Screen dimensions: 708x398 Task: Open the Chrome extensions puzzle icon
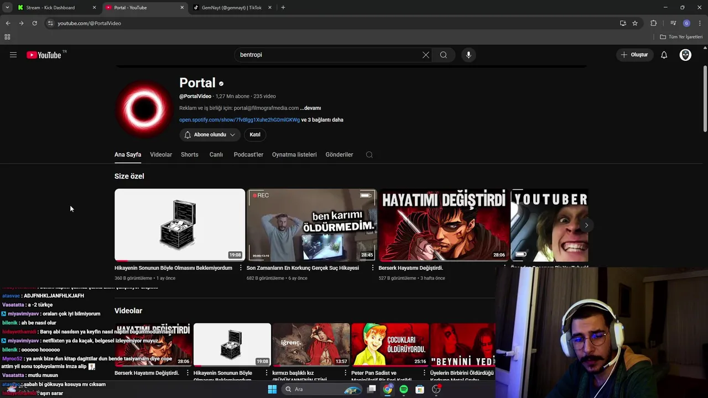point(654,23)
